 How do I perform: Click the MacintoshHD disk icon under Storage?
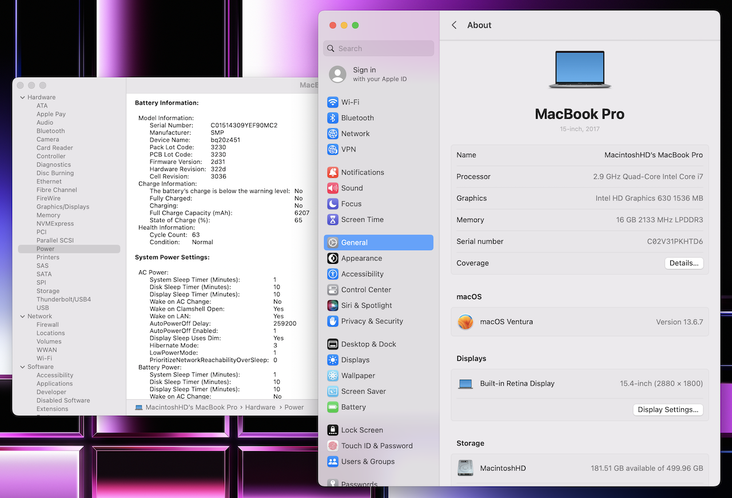click(x=466, y=468)
